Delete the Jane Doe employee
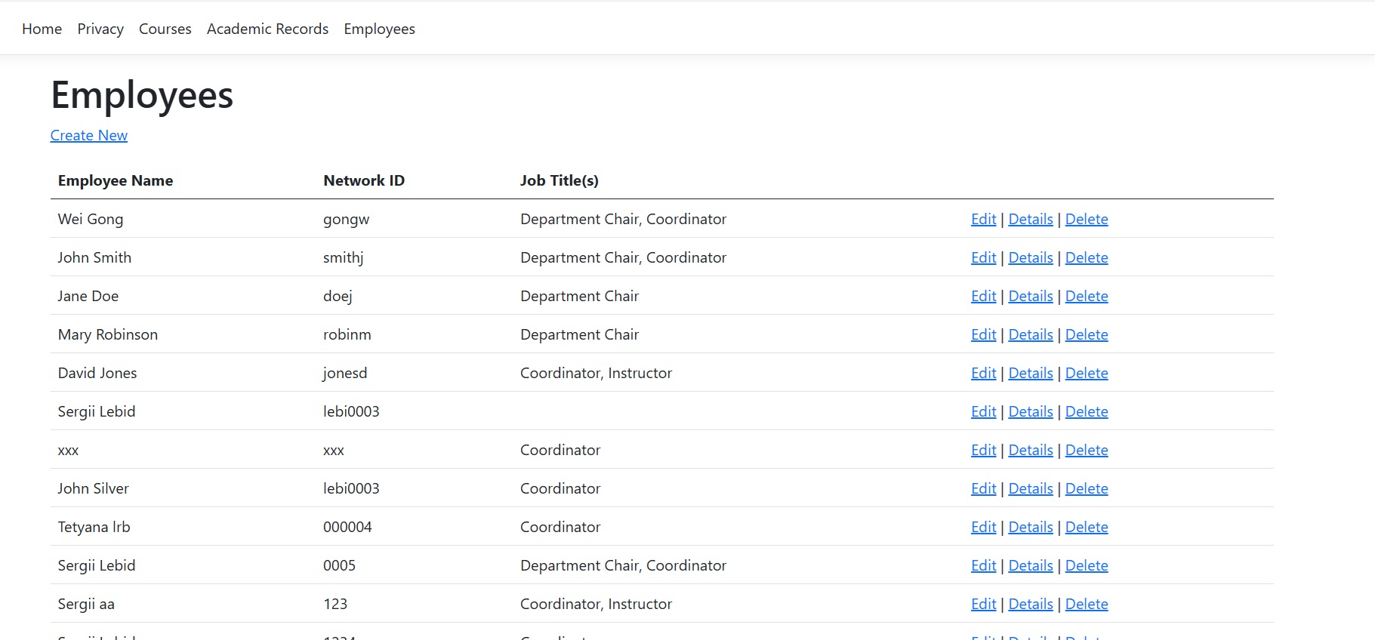 [x=1086, y=296]
